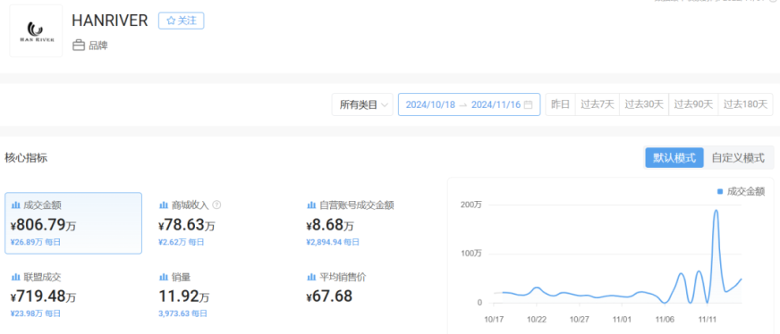Select the 成交金额 metric card
Image resolution: width=780 pixels, height=334 pixels.
tap(73, 223)
